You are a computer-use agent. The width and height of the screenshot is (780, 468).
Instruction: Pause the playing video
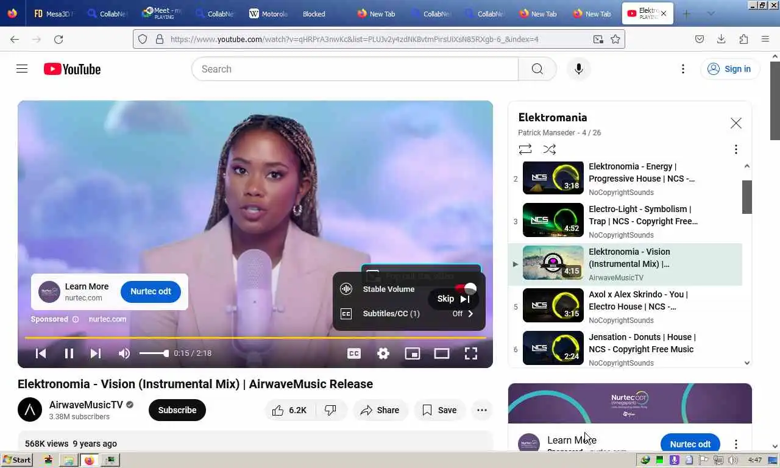tap(69, 353)
